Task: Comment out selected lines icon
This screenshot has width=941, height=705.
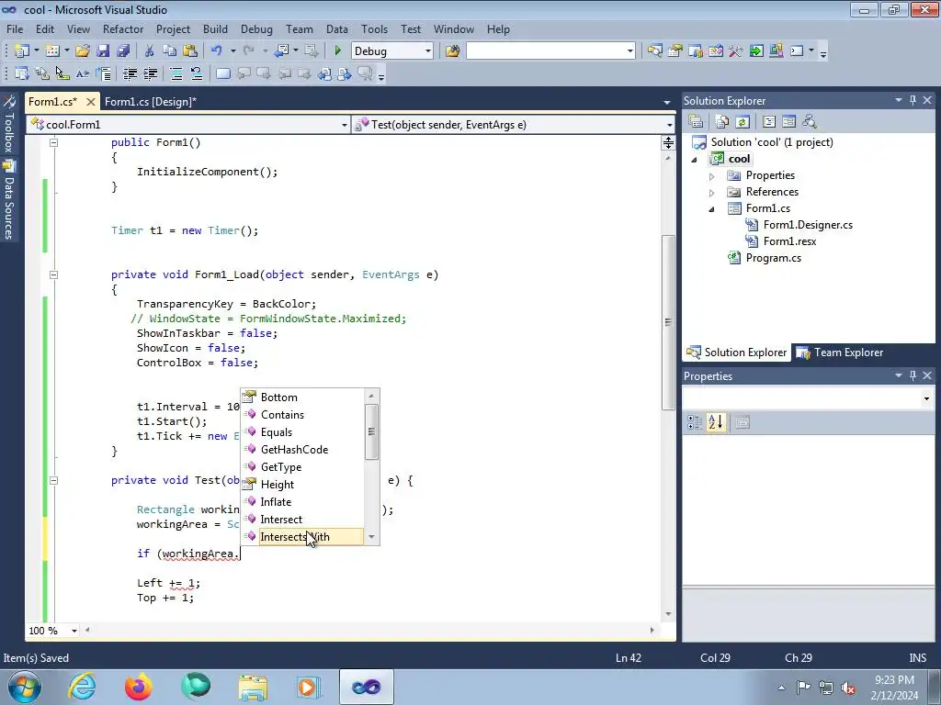Action: [176, 73]
